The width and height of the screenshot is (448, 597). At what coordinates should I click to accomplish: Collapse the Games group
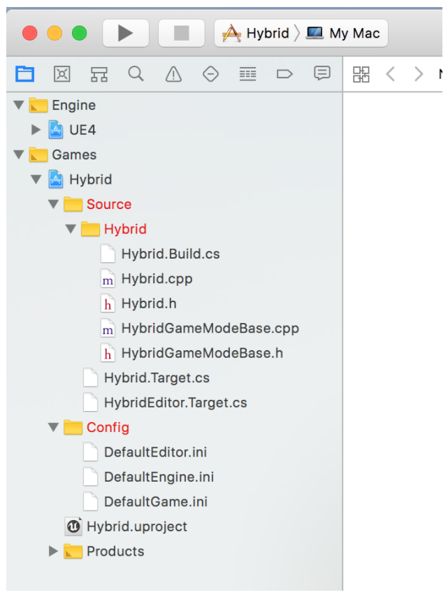coord(19,154)
